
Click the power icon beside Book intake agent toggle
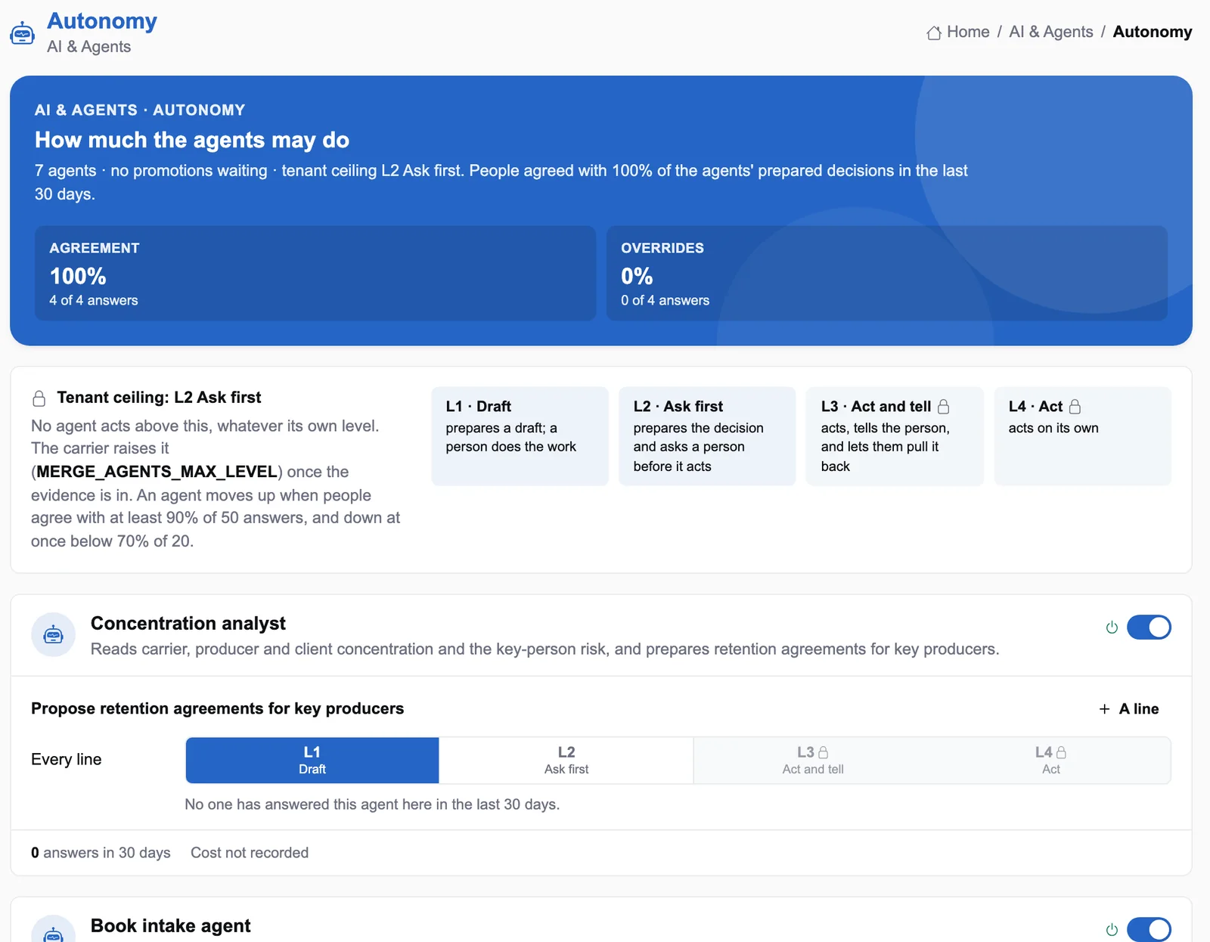(x=1112, y=930)
